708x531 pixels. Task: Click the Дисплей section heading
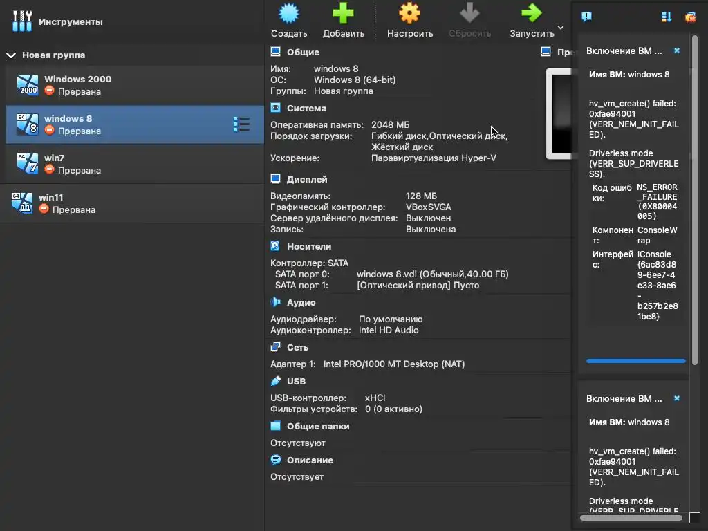tap(307, 179)
